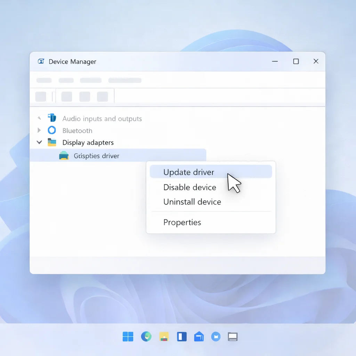Select Update driver from the context menu
The image size is (356, 356).
click(188, 172)
